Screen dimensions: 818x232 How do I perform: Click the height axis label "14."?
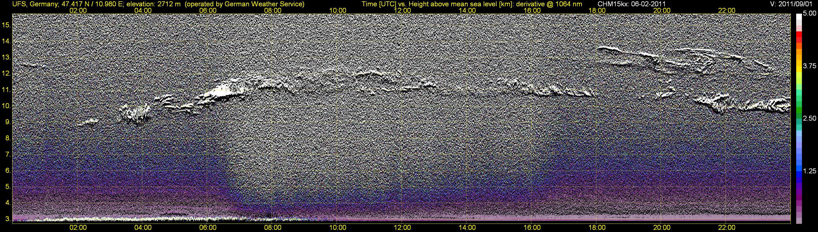click(x=6, y=41)
